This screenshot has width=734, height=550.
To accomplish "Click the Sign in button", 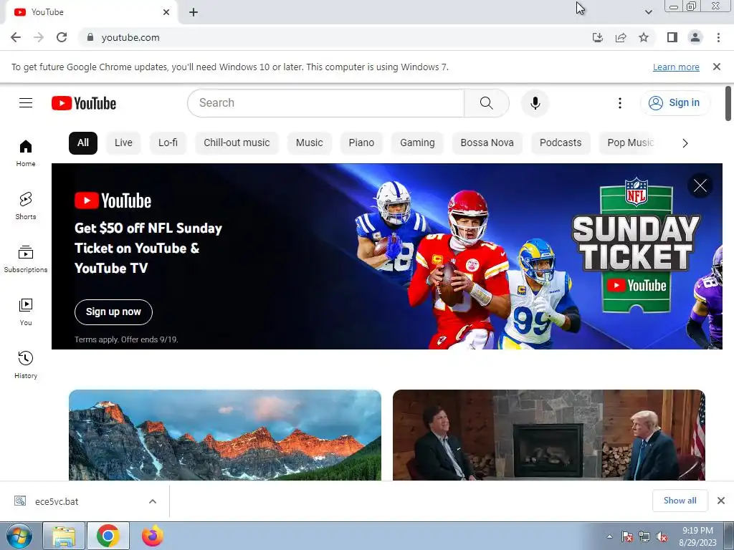I will pyautogui.click(x=675, y=103).
